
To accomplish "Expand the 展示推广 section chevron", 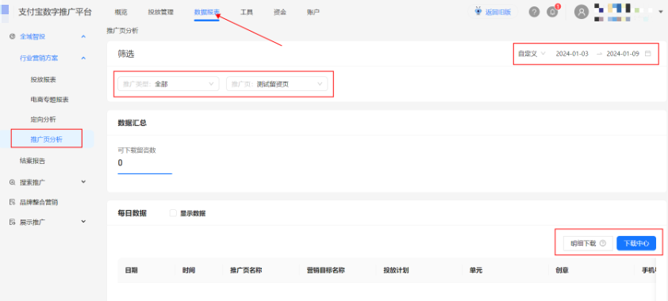I will (83, 222).
